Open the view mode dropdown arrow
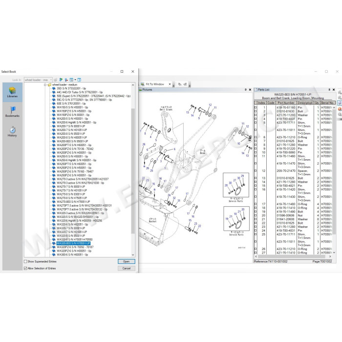The width and height of the screenshot is (342, 342). coord(75,80)
